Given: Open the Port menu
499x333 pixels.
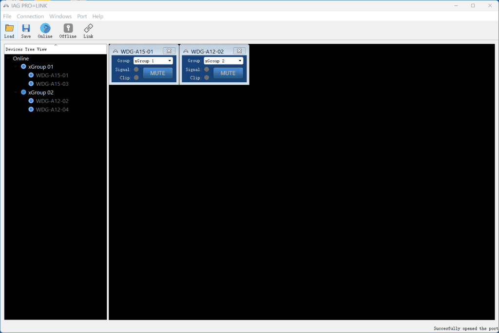Looking at the screenshot, I should [x=82, y=16].
